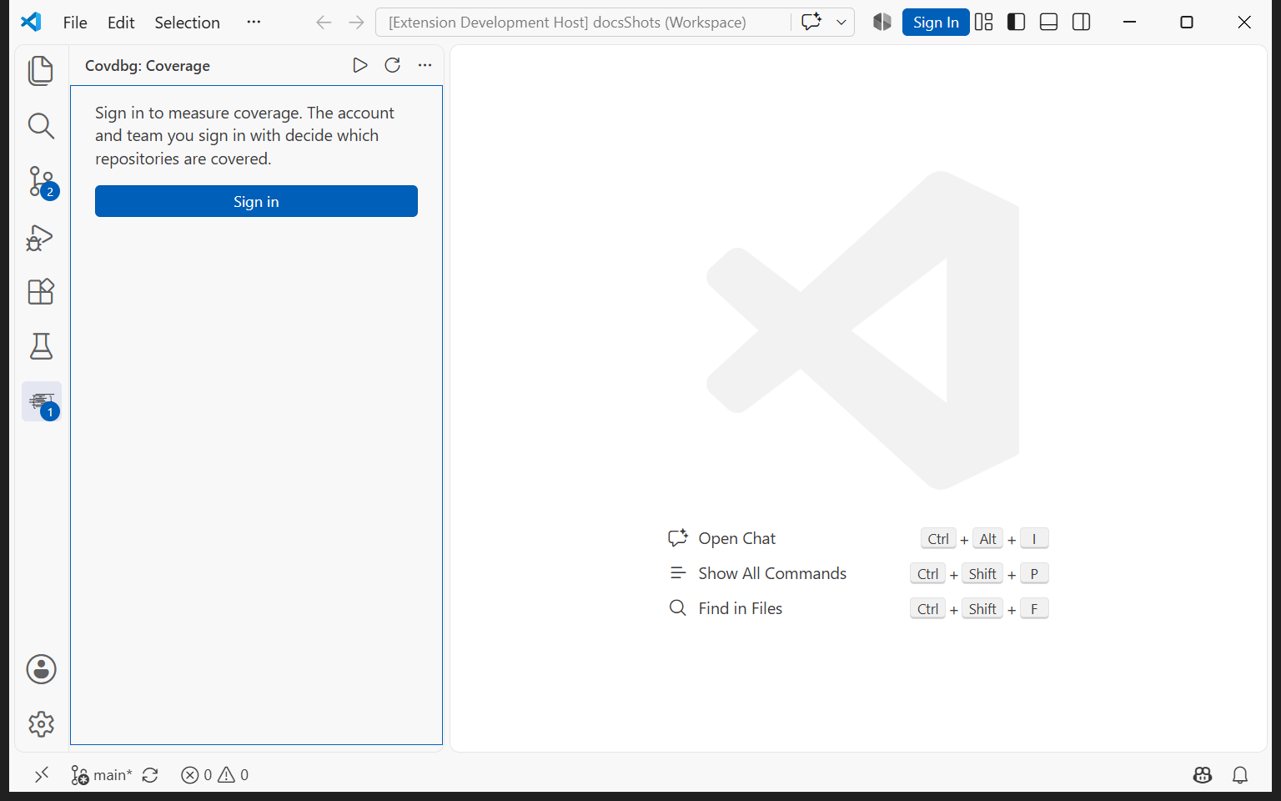Click the main* branch in status bar

(101, 775)
